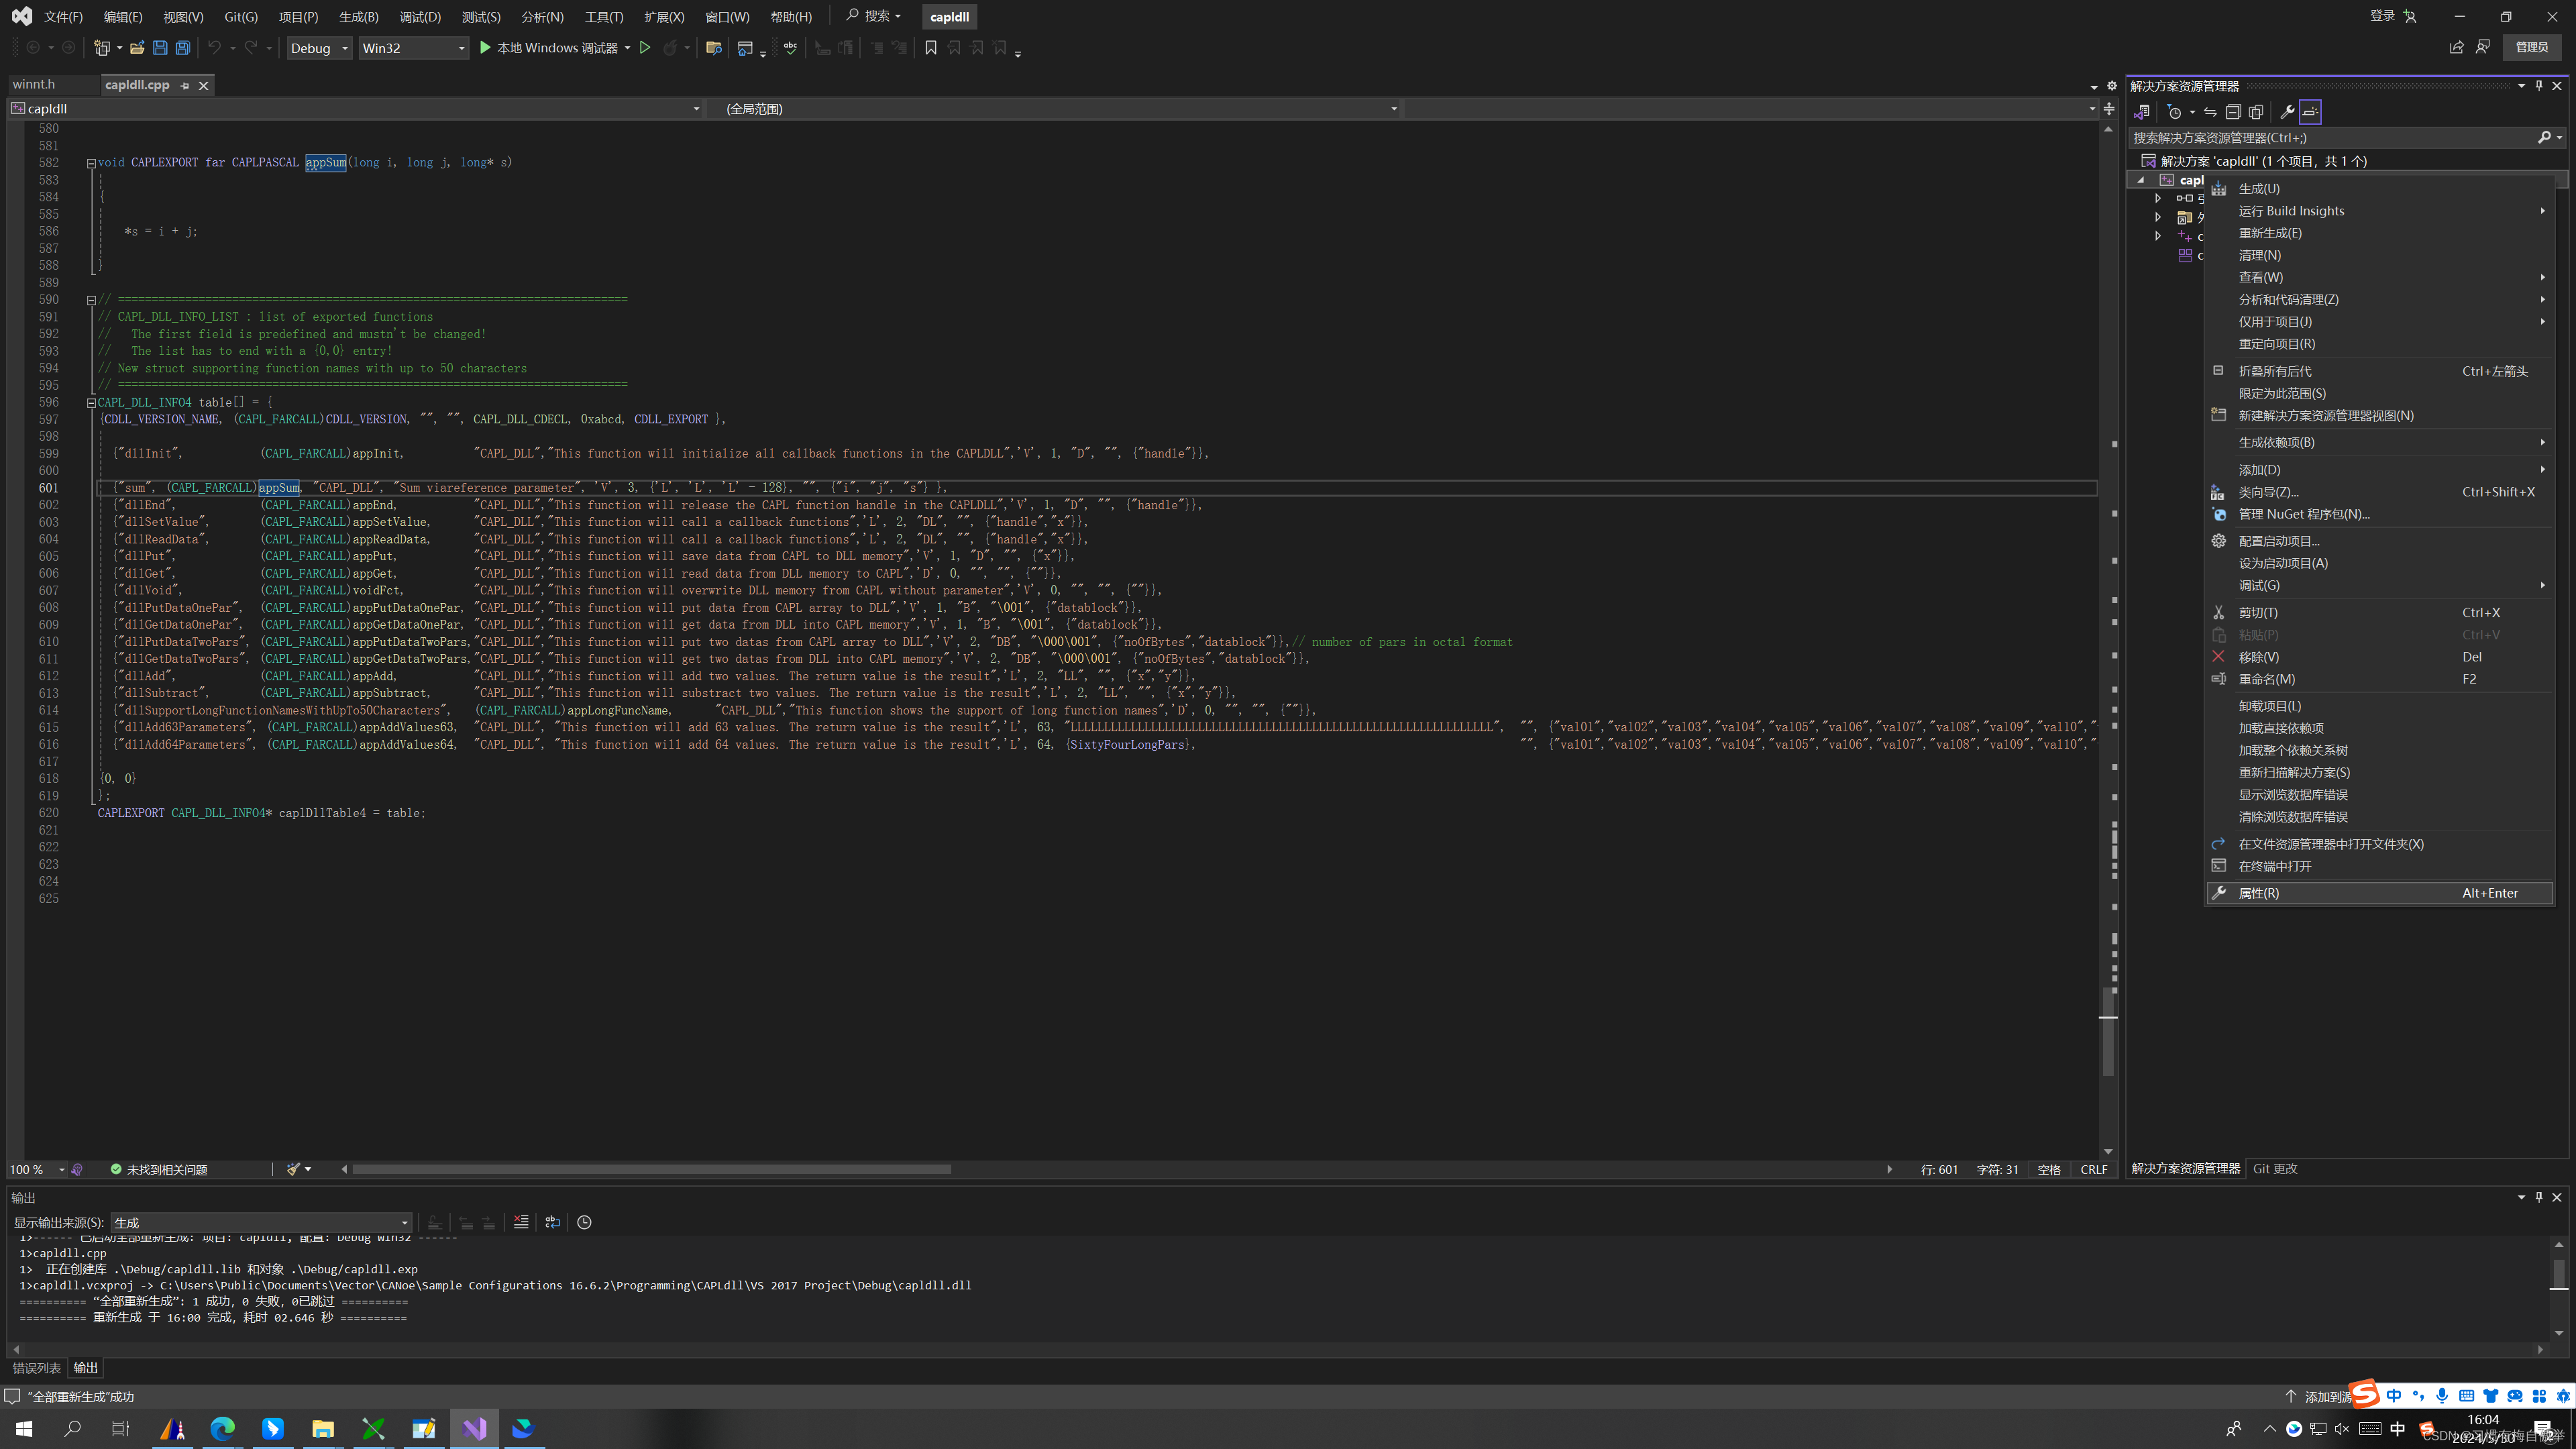Toggle the output timestamps clock icon
2576x1449 pixels.
point(585,1222)
